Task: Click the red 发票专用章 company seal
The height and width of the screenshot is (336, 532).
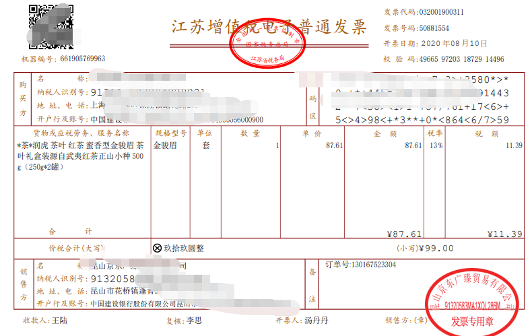Action: point(472,303)
